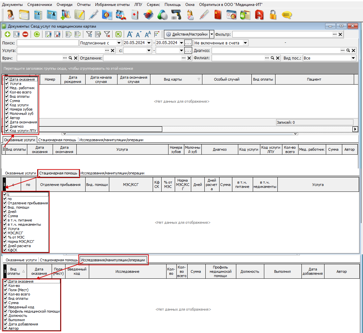Click the grouping tree icon after font buttons
This screenshot has height=333, width=363.
pyautogui.click(x=157, y=35)
